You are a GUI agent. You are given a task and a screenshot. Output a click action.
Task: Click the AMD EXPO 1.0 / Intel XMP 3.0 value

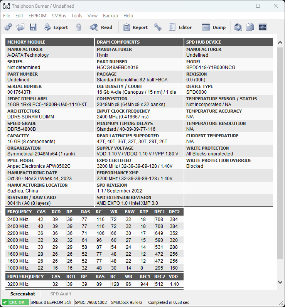127,203
